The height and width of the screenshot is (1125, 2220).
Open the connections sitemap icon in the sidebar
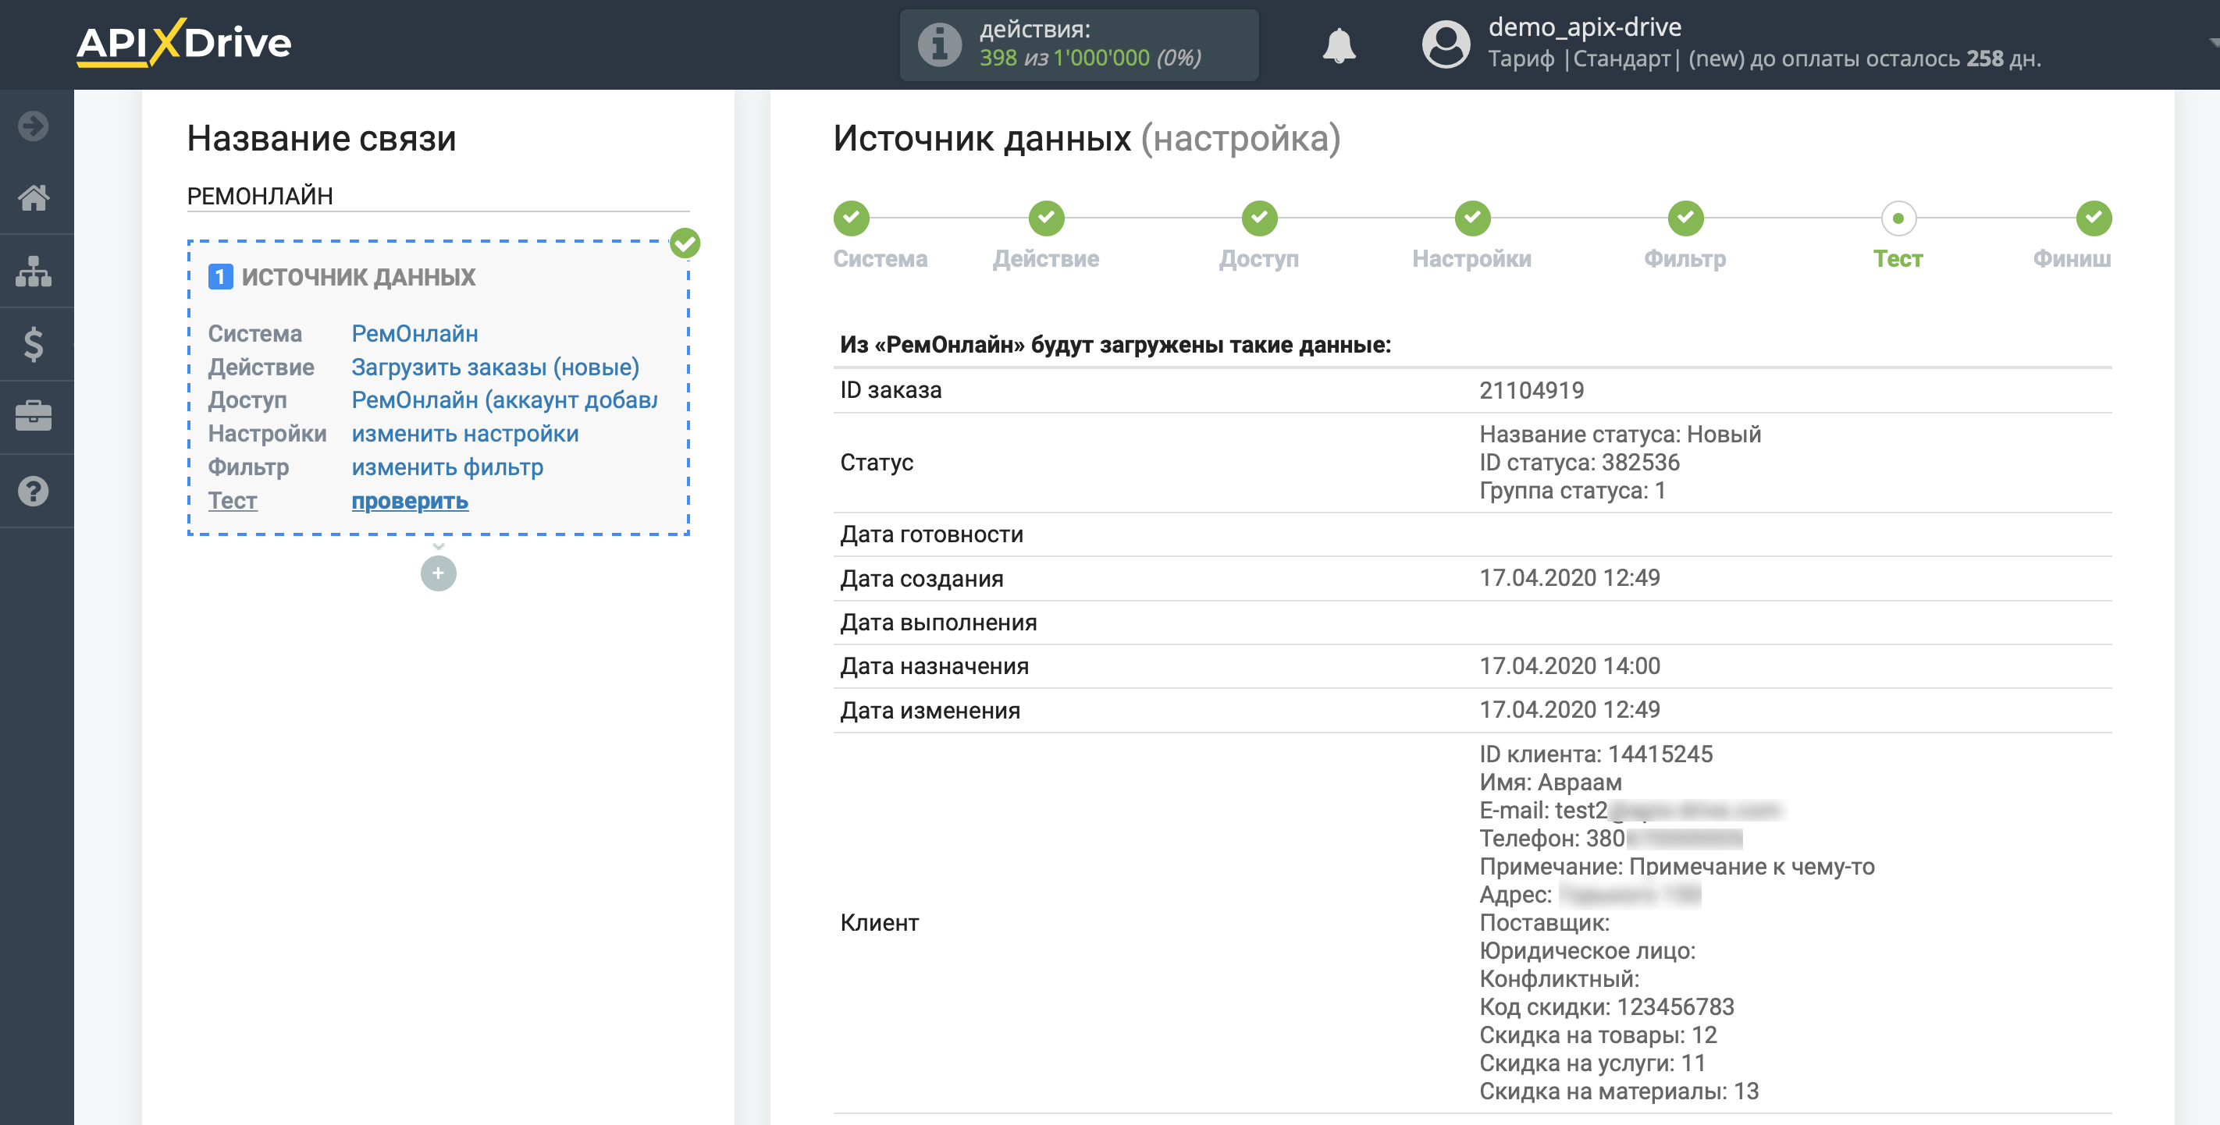click(34, 271)
